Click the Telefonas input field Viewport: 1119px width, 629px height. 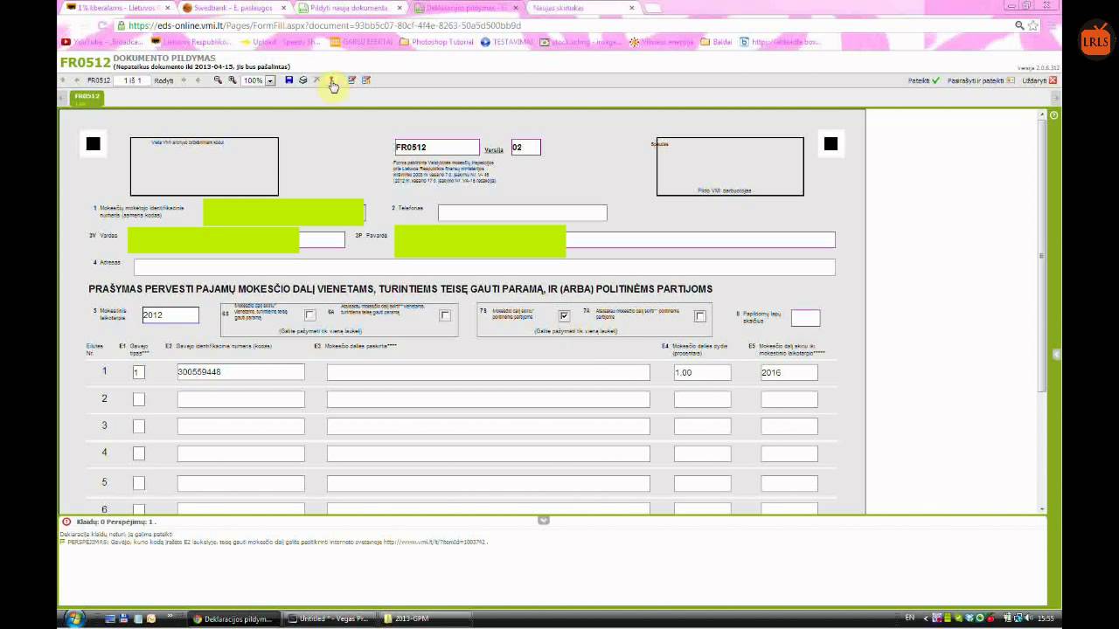tap(522, 213)
